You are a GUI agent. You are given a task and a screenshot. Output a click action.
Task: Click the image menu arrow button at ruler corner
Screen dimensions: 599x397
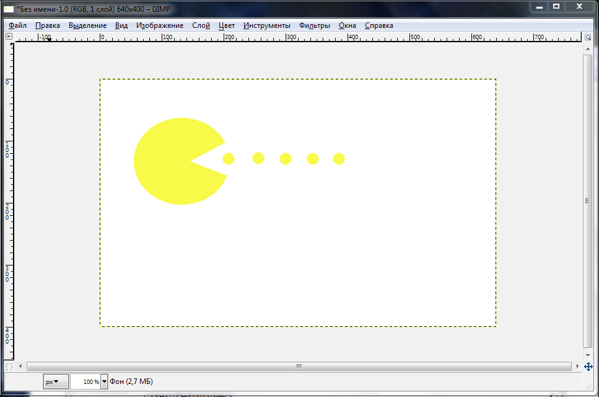tap(9, 37)
